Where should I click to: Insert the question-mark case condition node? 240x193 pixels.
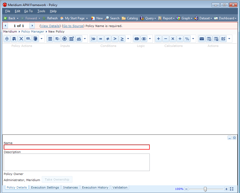click(93, 39)
